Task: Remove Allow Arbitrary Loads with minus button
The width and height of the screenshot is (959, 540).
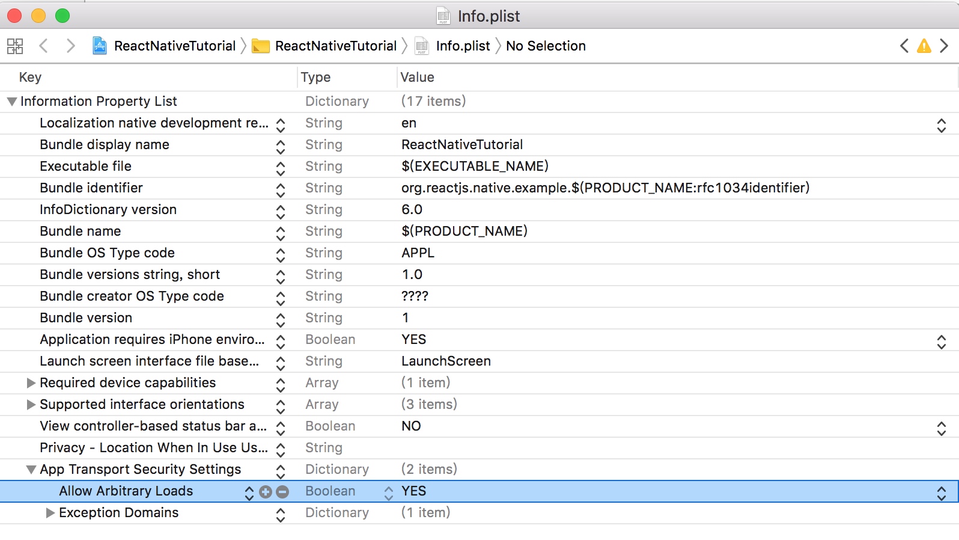Action: pos(282,492)
